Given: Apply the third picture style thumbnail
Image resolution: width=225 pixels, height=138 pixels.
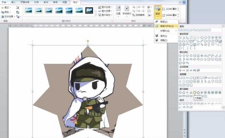Looking at the screenshot, I should click(x=49, y=10).
